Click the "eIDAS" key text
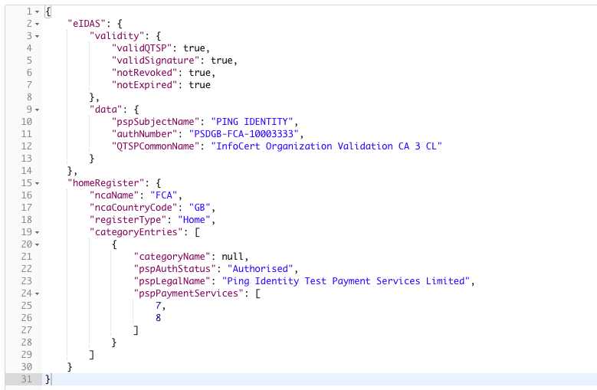The width and height of the screenshot is (597, 390). click(87, 24)
